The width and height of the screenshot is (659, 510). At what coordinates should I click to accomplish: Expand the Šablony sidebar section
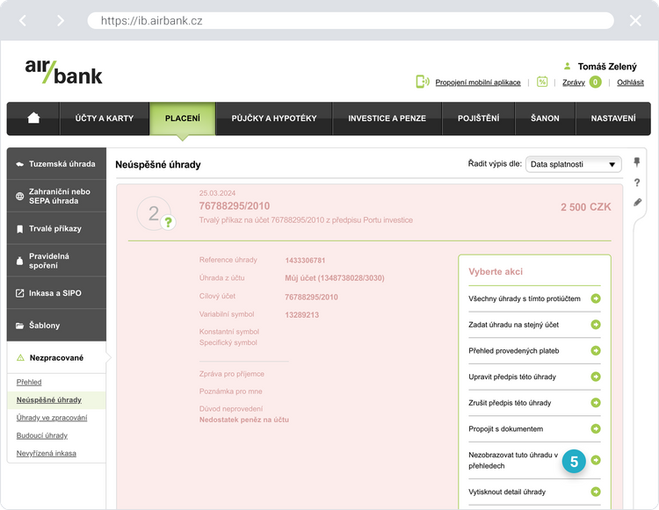(56, 326)
